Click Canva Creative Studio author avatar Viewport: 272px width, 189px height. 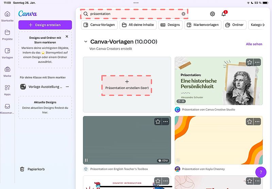click(x=177, y=109)
